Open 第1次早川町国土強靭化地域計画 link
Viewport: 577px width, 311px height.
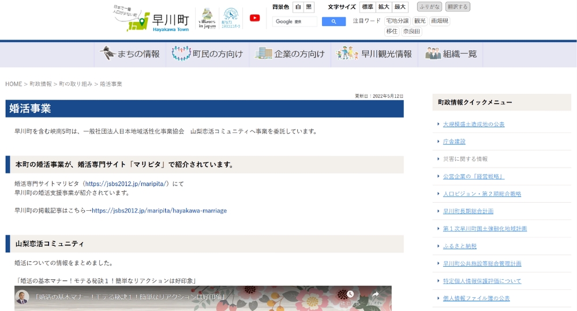(x=485, y=229)
